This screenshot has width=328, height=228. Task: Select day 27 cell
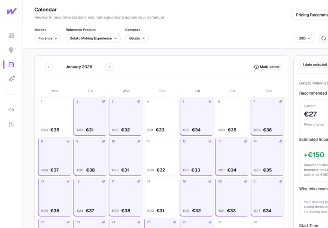point(232,223)
